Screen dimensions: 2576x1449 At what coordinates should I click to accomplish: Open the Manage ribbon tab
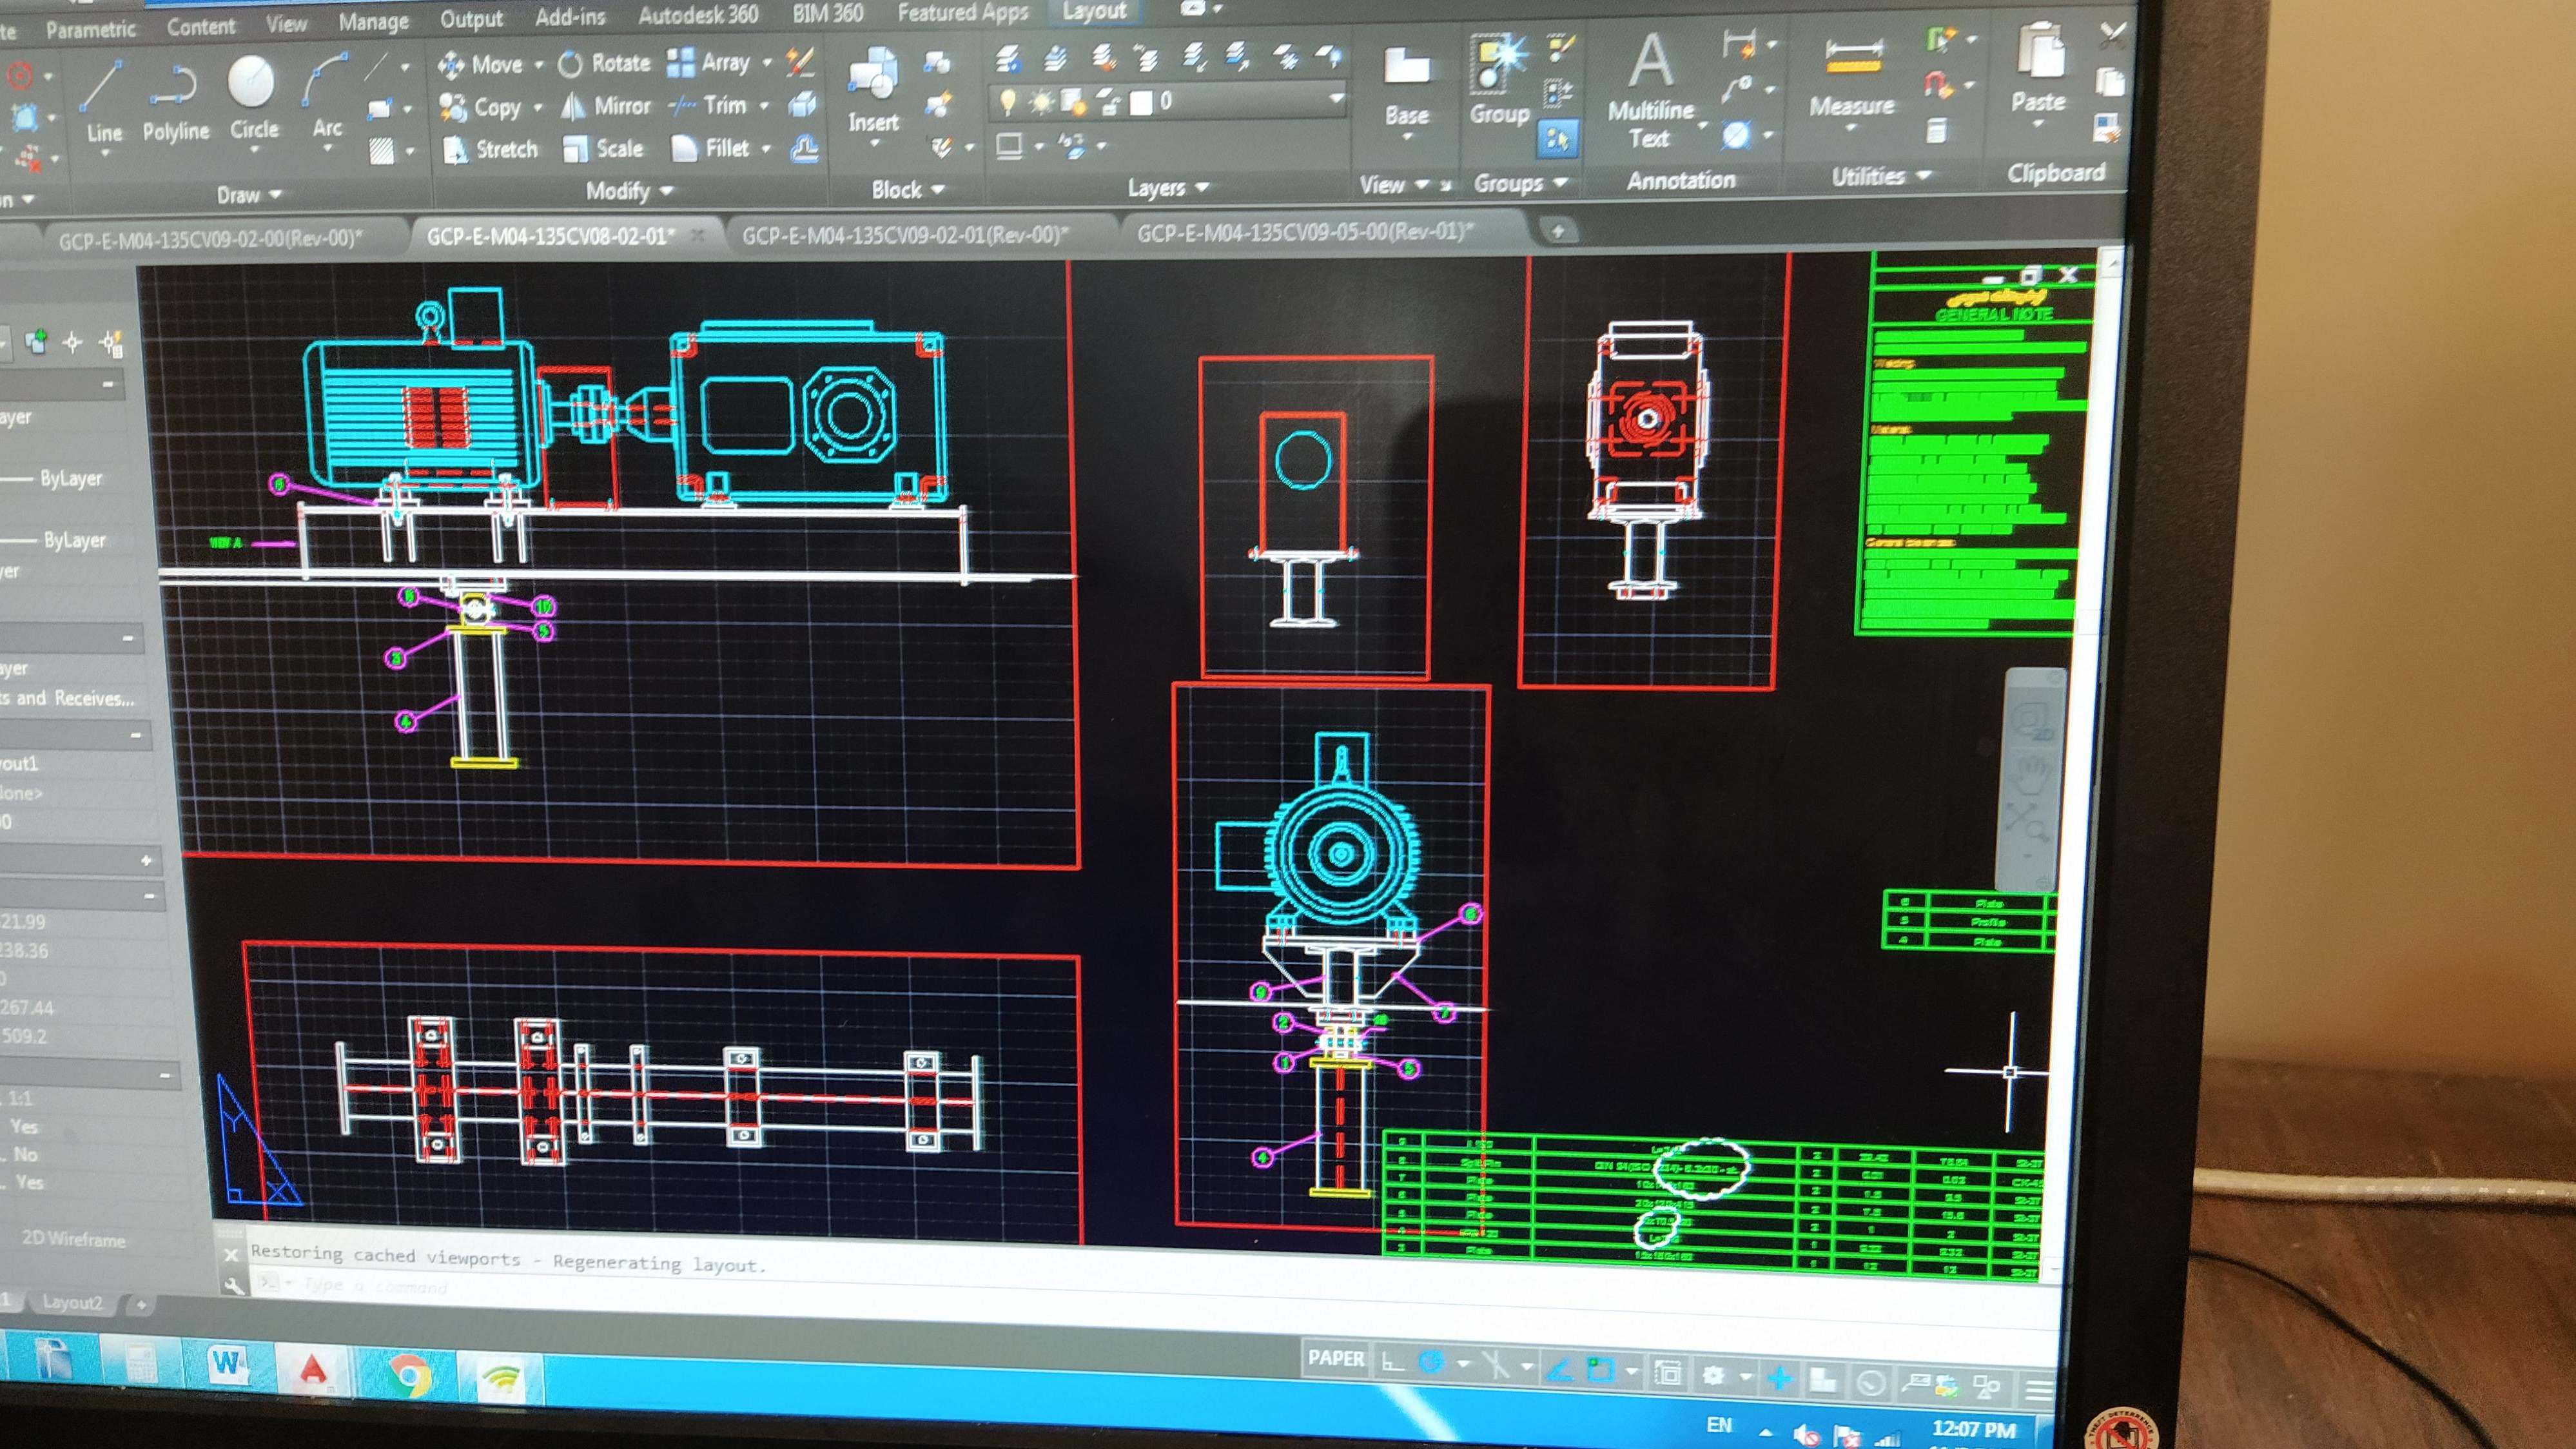(373, 22)
